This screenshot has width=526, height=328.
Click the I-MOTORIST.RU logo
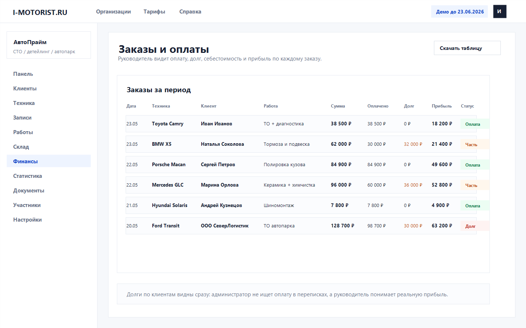40,12
